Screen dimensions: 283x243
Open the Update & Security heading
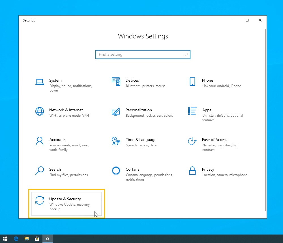(65, 199)
